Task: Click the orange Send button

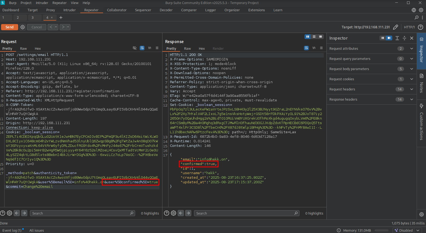Action: pos(9,27)
